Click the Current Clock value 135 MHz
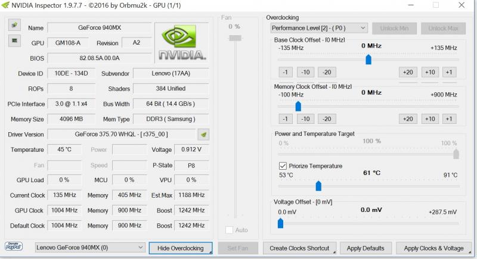The image size is (477, 259). [64, 195]
